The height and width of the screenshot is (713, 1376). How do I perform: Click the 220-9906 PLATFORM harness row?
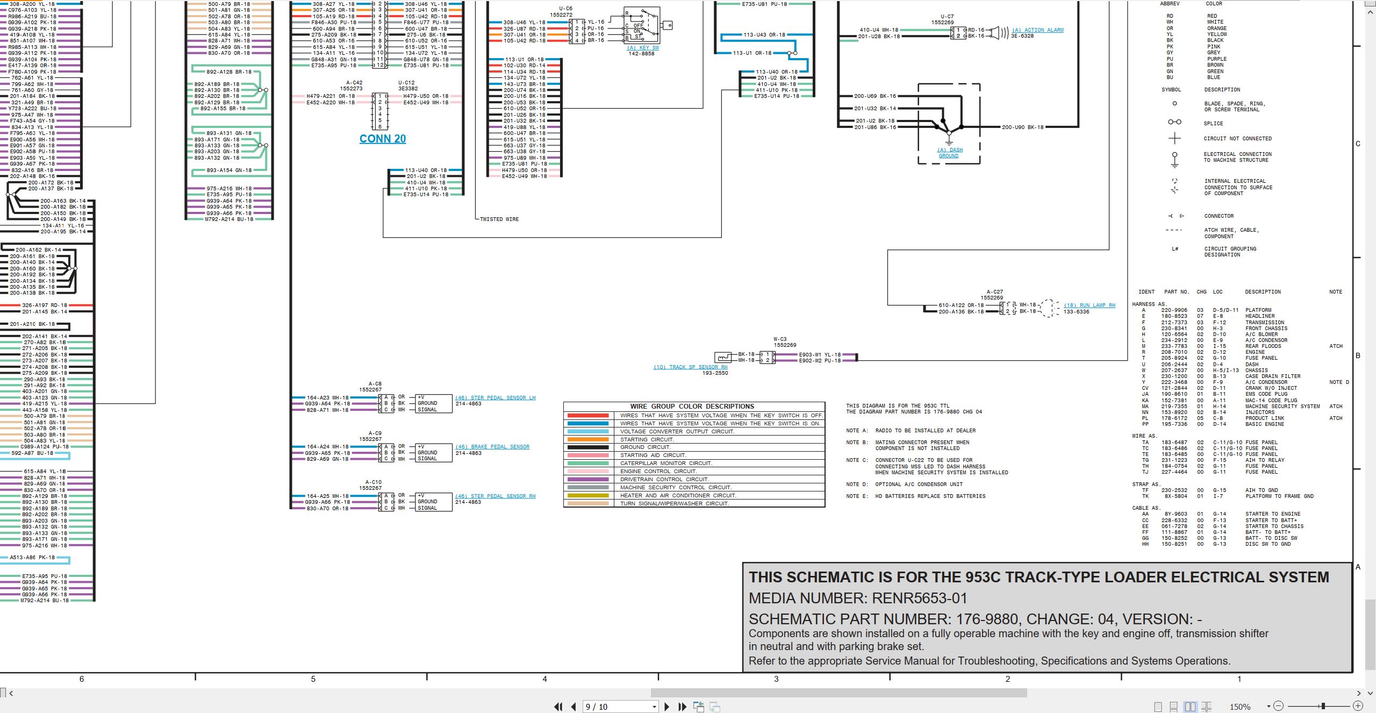click(1206, 310)
